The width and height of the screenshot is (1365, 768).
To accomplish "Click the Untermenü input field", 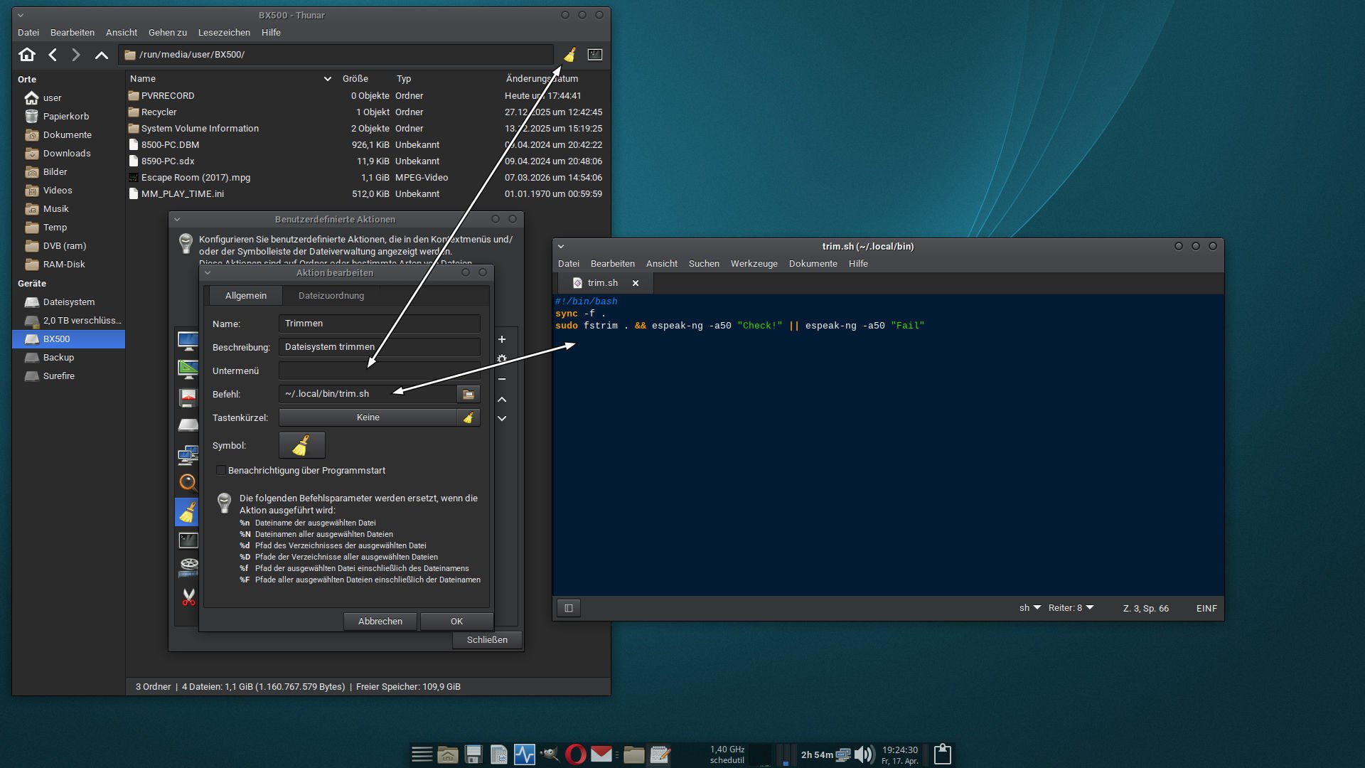I will coord(380,370).
